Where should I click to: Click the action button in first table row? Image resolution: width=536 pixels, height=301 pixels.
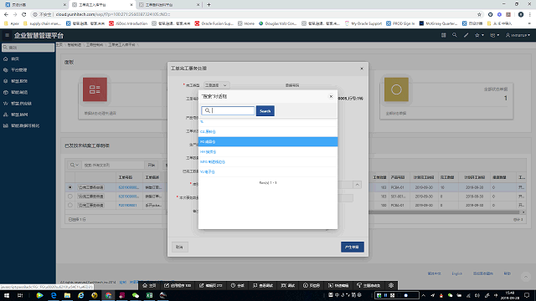(91, 187)
